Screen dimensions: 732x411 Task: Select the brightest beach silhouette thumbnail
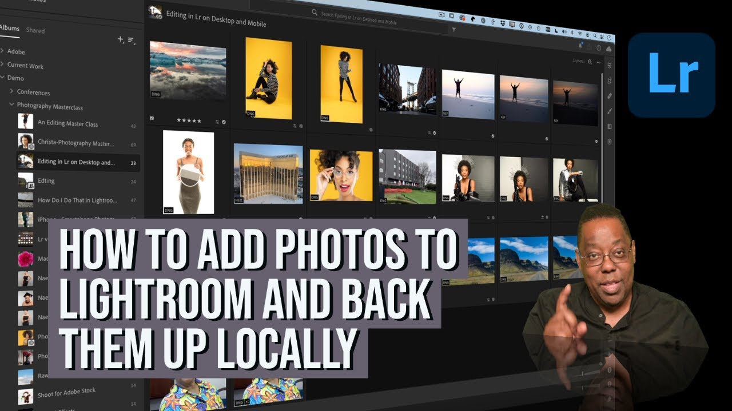click(x=468, y=95)
